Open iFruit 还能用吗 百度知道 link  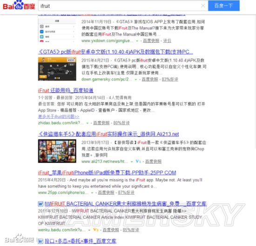[x=66, y=91]
